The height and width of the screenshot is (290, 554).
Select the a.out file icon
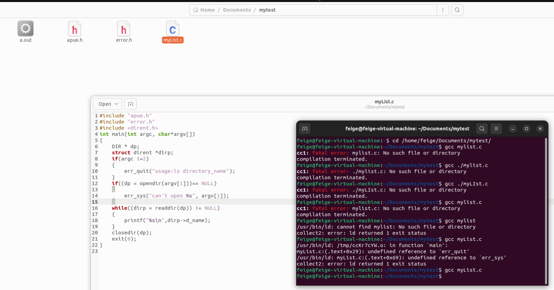tap(25, 29)
